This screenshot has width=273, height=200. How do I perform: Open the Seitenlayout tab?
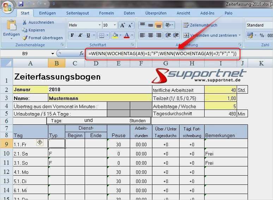point(78,13)
